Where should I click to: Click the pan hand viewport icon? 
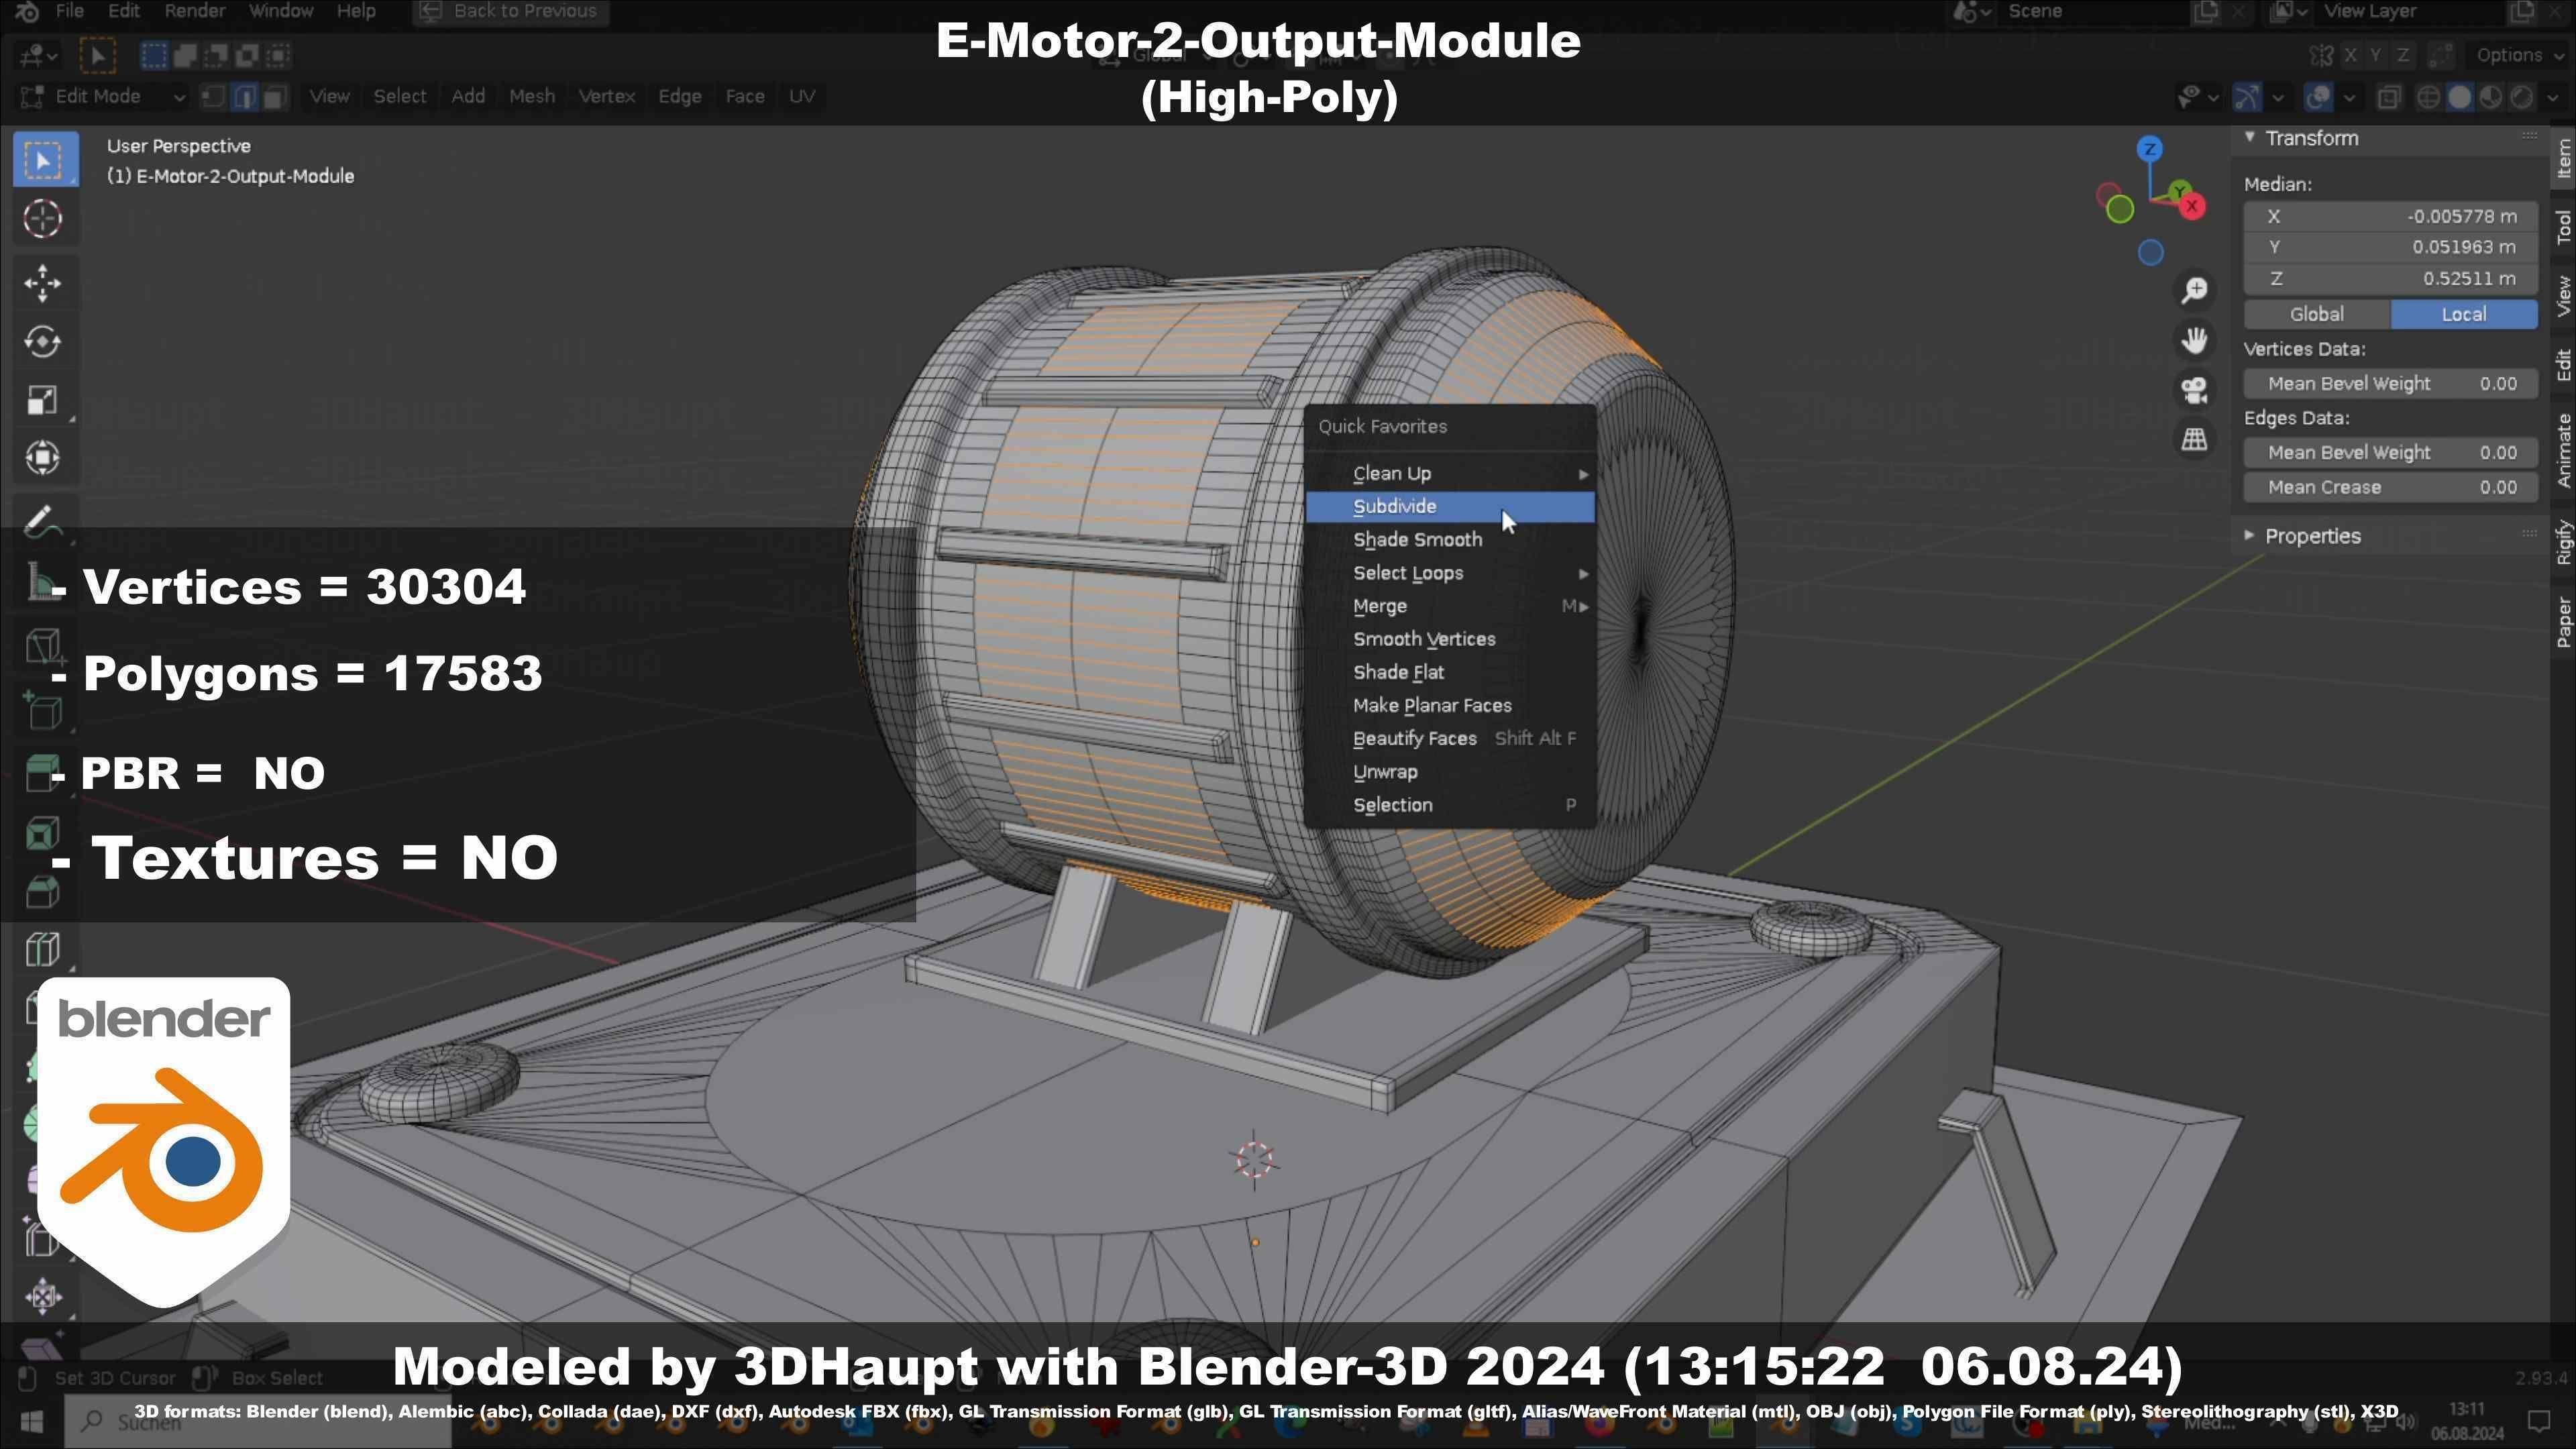click(2194, 340)
